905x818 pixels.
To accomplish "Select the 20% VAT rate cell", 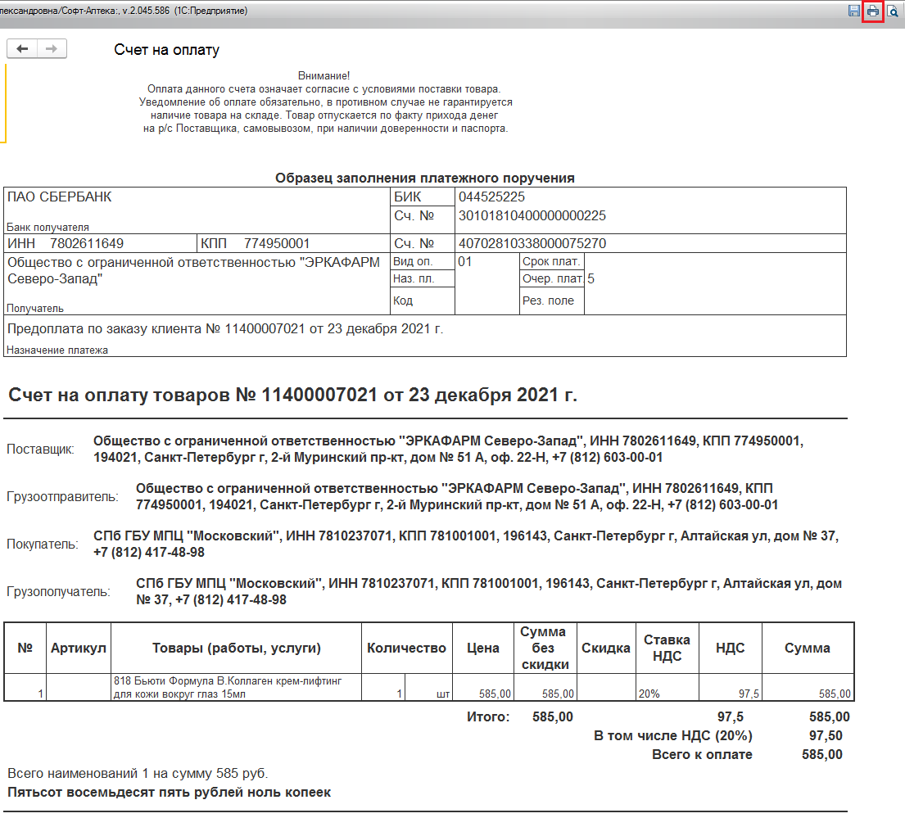I will coord(649,694).
